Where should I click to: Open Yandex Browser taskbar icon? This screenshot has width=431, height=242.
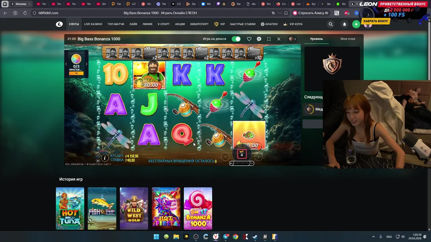pyautogui.click(x=216, y=237)
